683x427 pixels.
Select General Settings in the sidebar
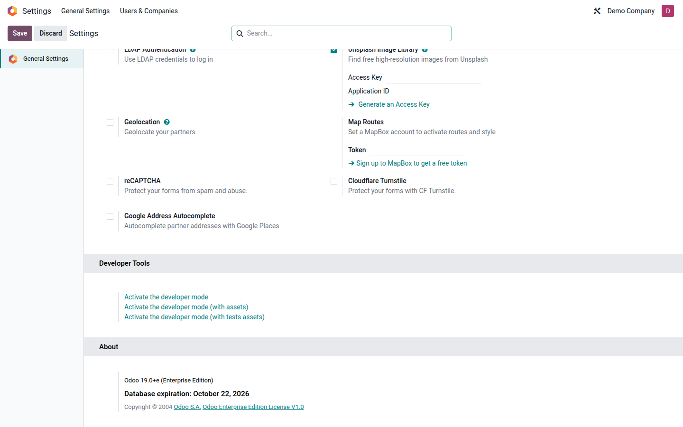click(42, 59)
